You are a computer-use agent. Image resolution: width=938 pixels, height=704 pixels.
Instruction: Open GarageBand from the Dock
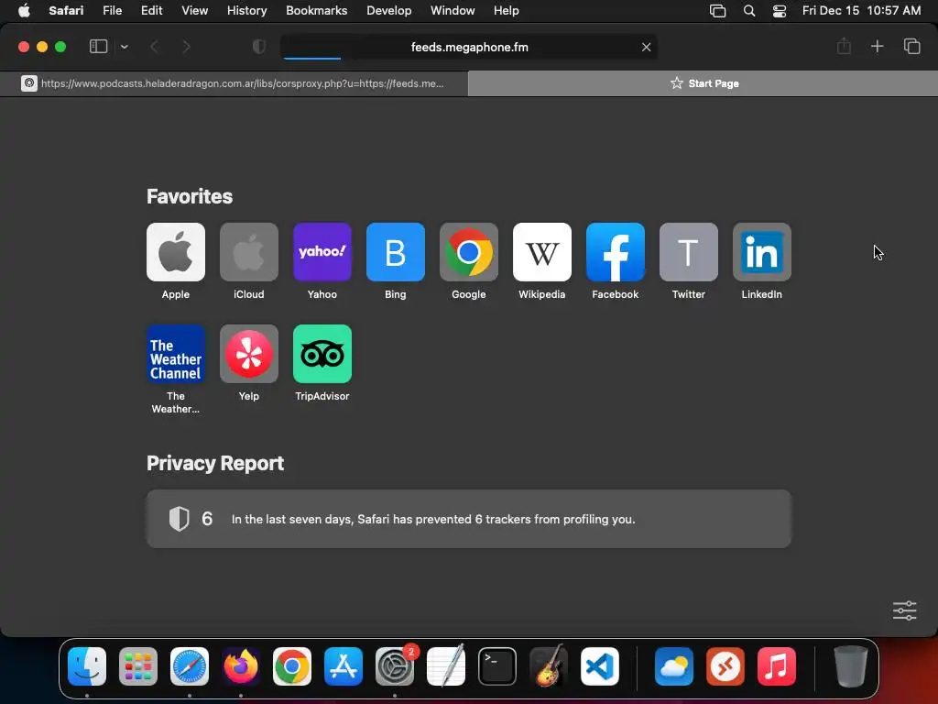pyautogui.click(x=549, y=666)
